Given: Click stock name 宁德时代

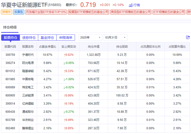Looking at the screenshot, I should click(28, 55).
